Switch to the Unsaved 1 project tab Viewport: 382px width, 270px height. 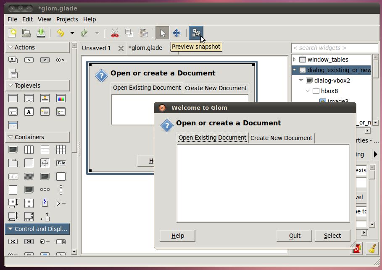[96, 48]
